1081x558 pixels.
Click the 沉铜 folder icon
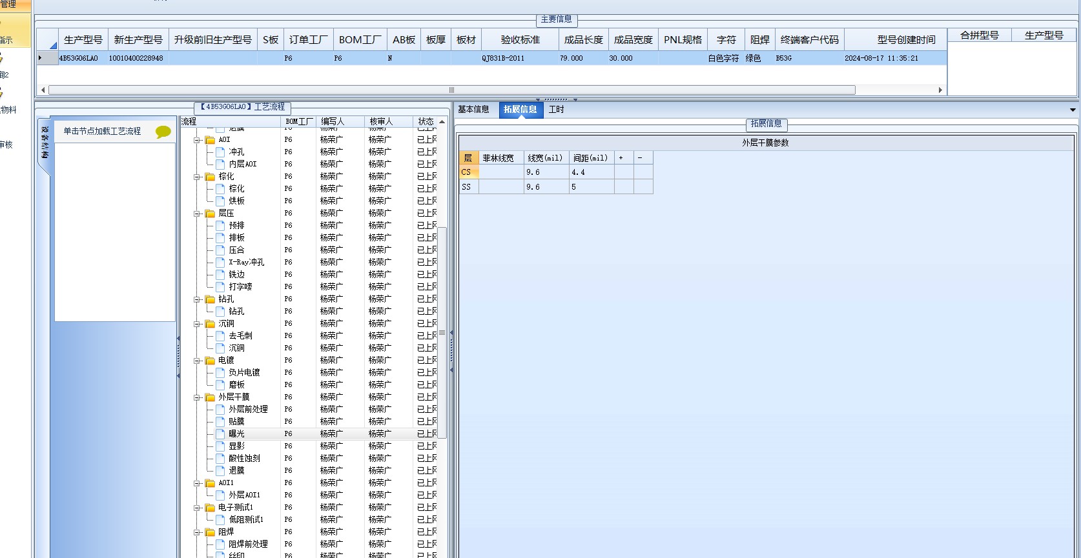210,323
